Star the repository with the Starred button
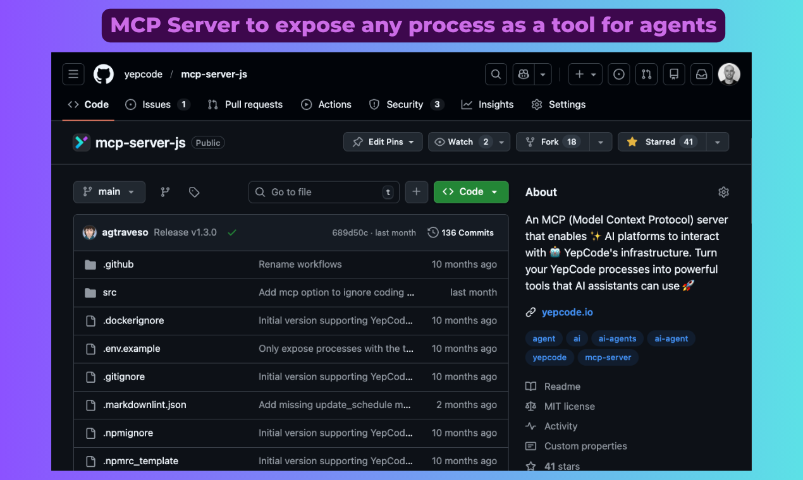 pyautogui.click(x=659, y=141)
